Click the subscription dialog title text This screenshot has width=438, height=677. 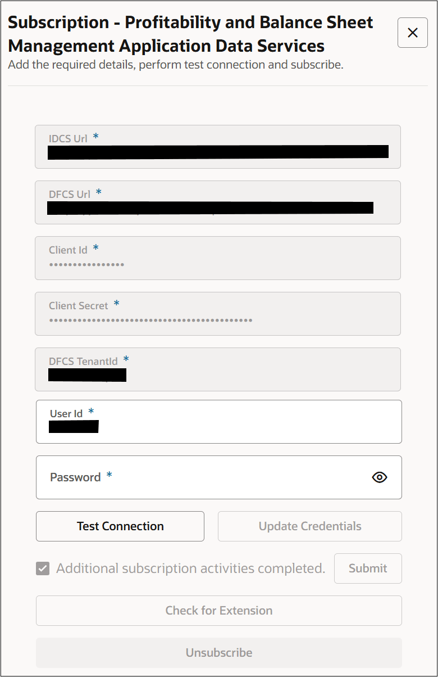[189, 34]
